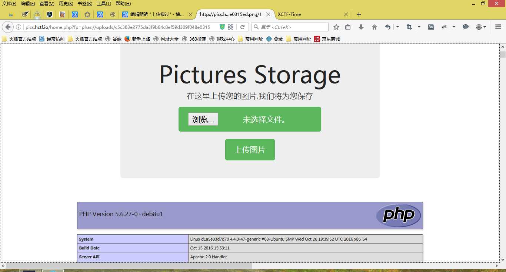This screenshot has height=272, width=506.
Task: Click the horizontal scrollbar right arrow
Action: (x=497, y=266)
